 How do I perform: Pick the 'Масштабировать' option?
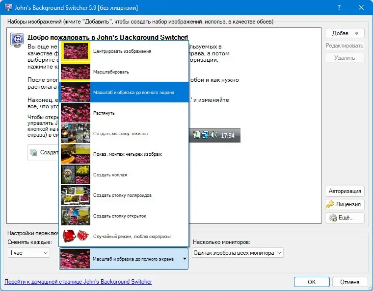(124, 72)
